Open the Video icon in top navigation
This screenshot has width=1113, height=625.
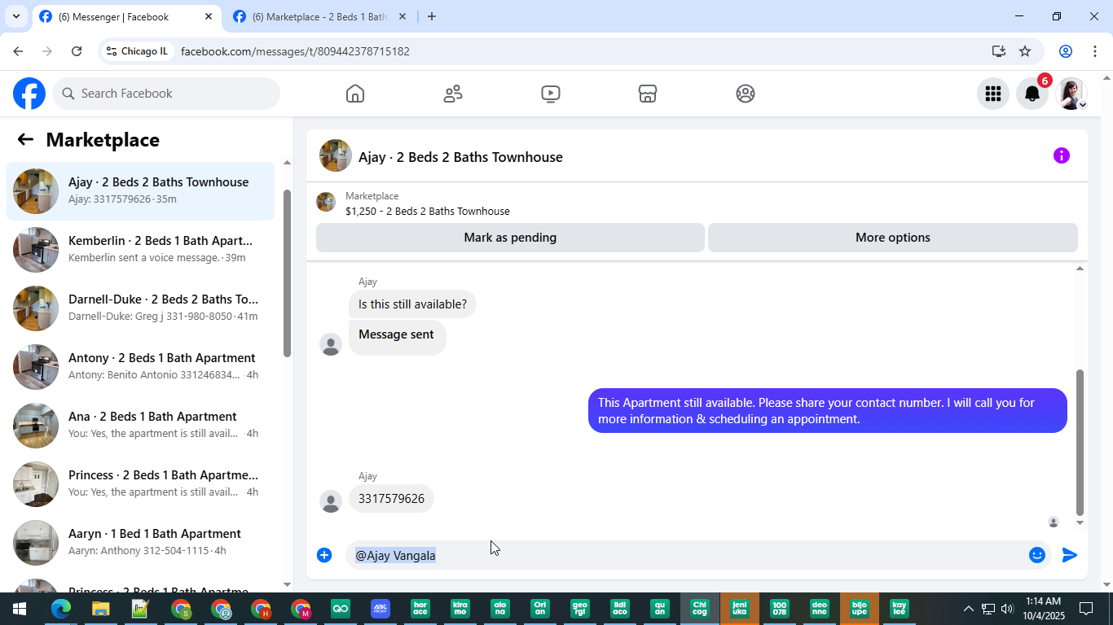point(551,94)
